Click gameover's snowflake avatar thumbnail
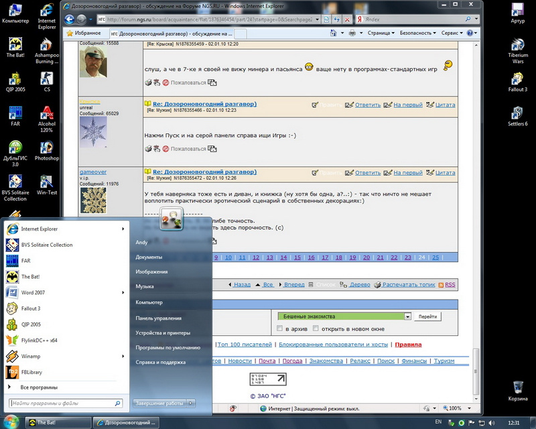The width and height of the screenshot is (536, 429). (x=93, y=201)
